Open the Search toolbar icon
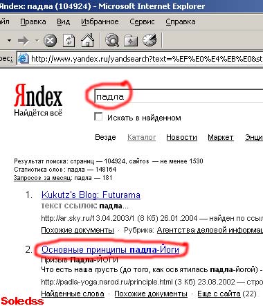 coord(112,40)
